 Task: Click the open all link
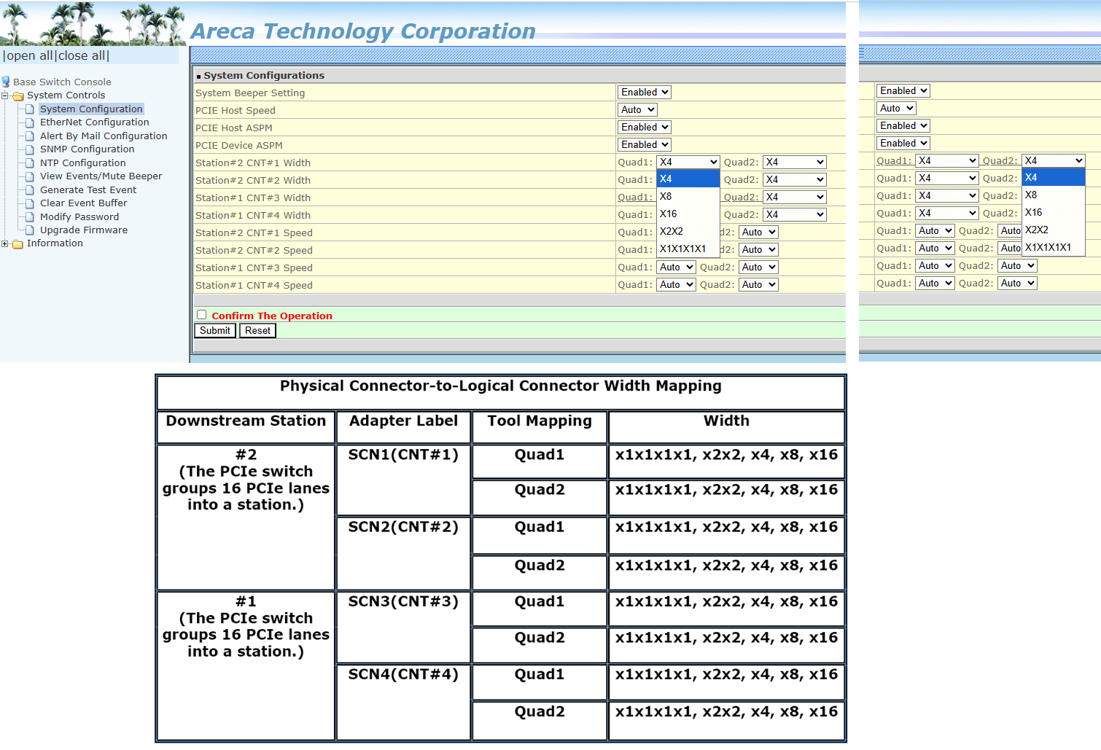29,56
